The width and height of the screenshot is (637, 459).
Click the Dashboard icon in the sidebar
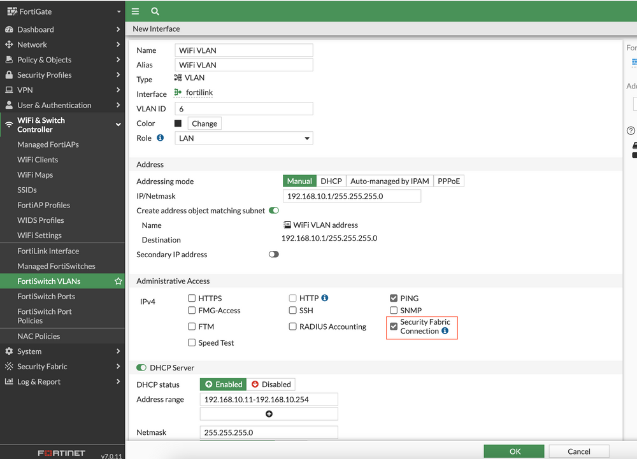click(x=8, y=29)
